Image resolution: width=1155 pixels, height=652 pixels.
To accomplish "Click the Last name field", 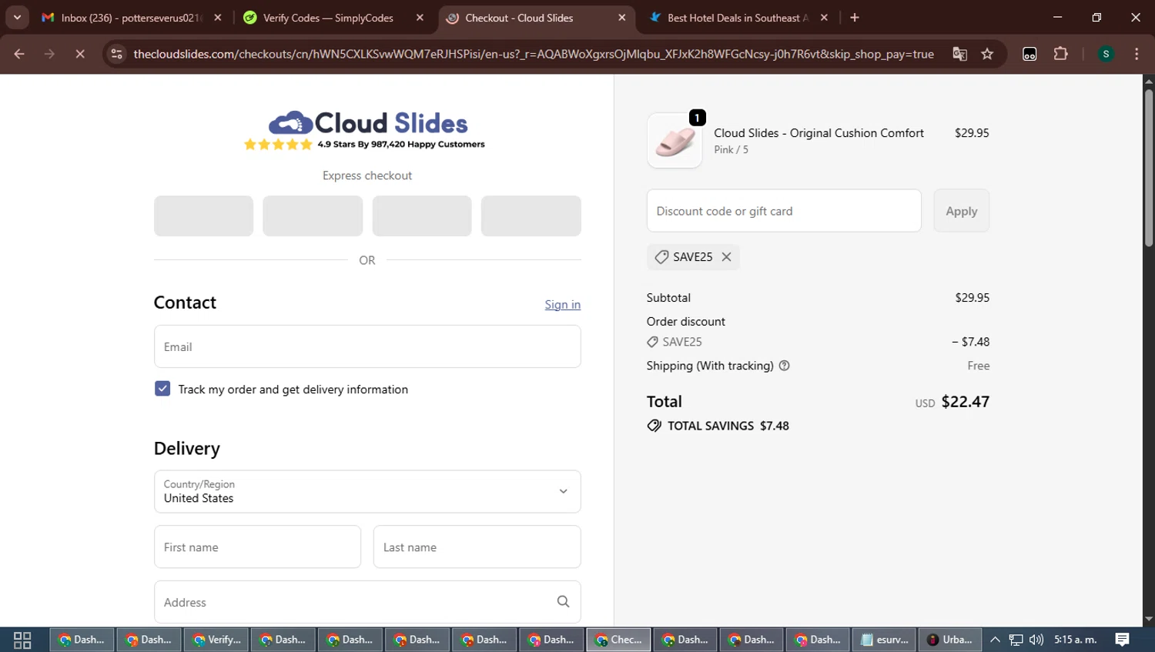I will [477, 547].
